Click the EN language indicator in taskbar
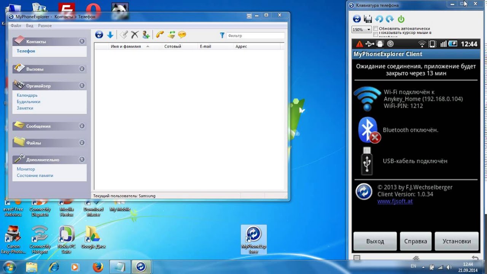The height and width of the screenshot is (274, 487). (413, 266)
